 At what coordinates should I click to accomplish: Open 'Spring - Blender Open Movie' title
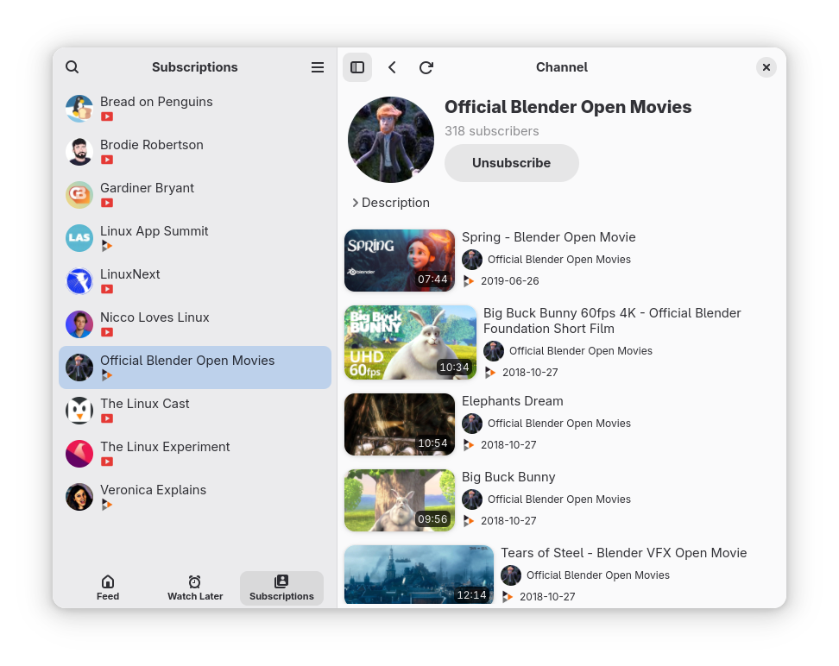[x=548, y=237]
